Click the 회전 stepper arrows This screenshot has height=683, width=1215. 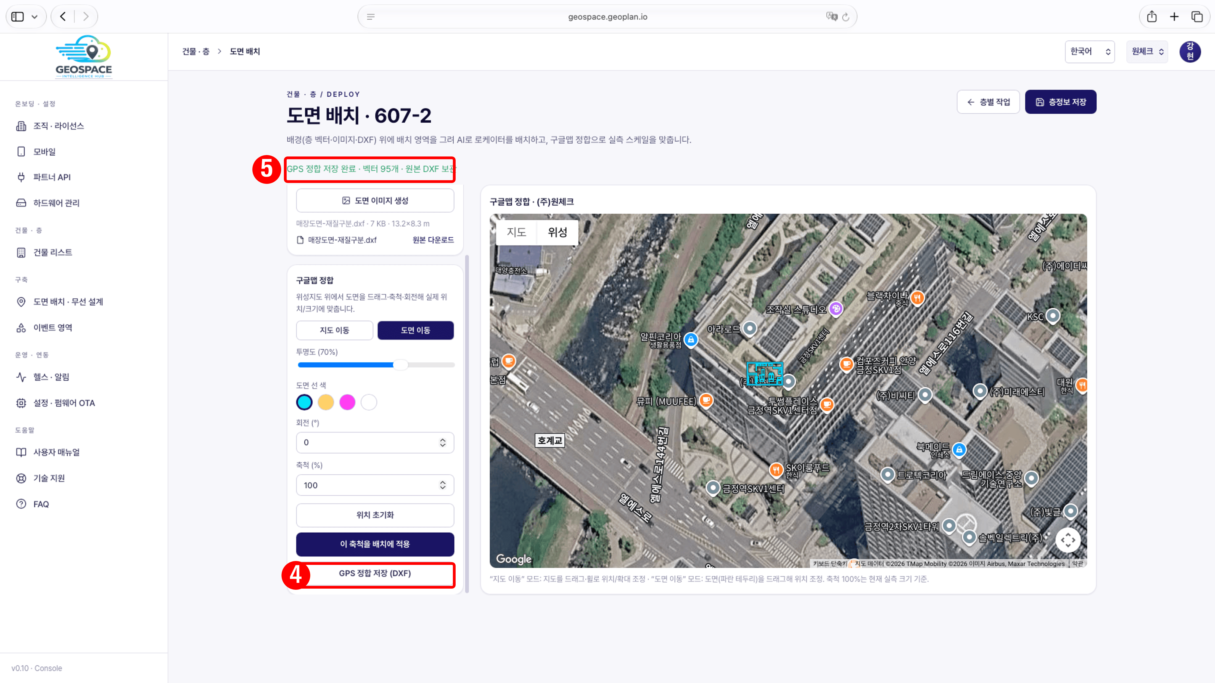(x=442, y=442)
